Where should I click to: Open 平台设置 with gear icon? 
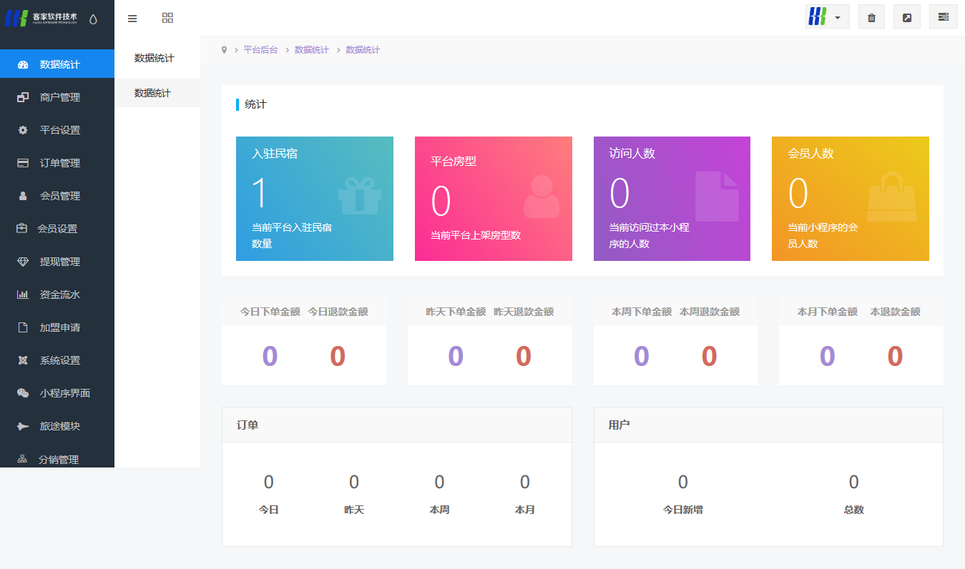[59, 130]
